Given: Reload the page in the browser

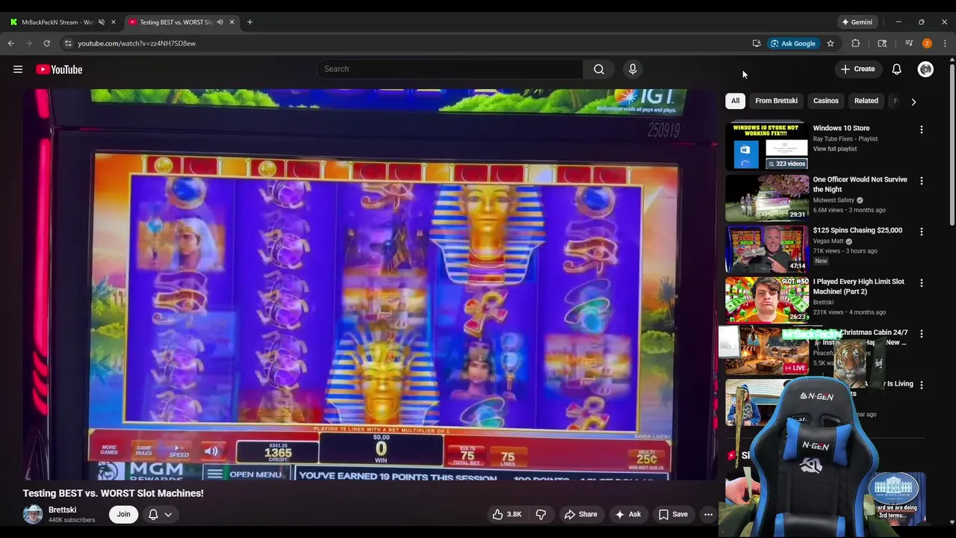Looking at the screenshot, I should pos(46,43).
